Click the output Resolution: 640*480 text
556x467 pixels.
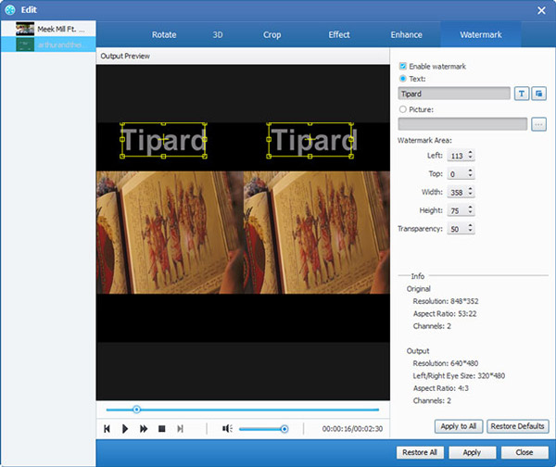[446, 363]
